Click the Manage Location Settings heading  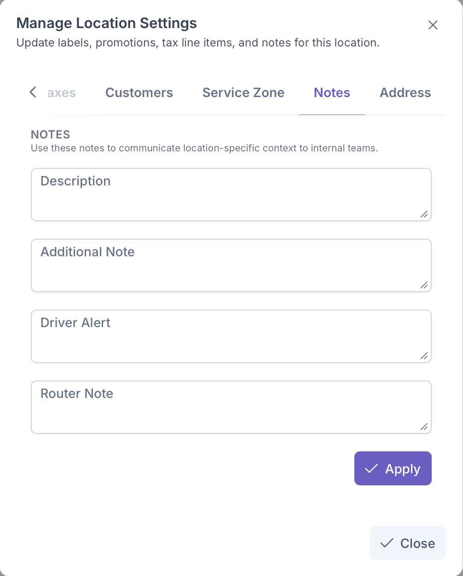tap(106, 23)
